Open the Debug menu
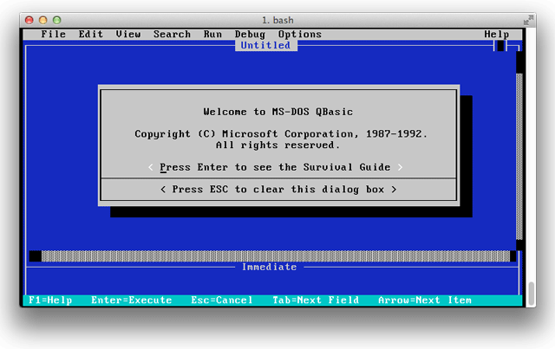The image size is (555, 349). [x=250, y=35]
